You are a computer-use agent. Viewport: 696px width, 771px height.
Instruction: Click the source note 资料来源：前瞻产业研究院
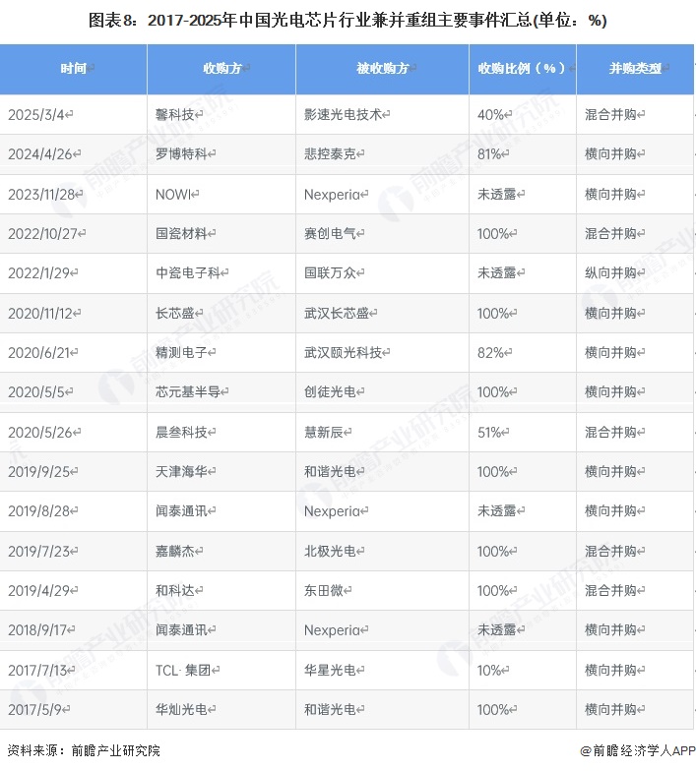click(x=84, y=751)
